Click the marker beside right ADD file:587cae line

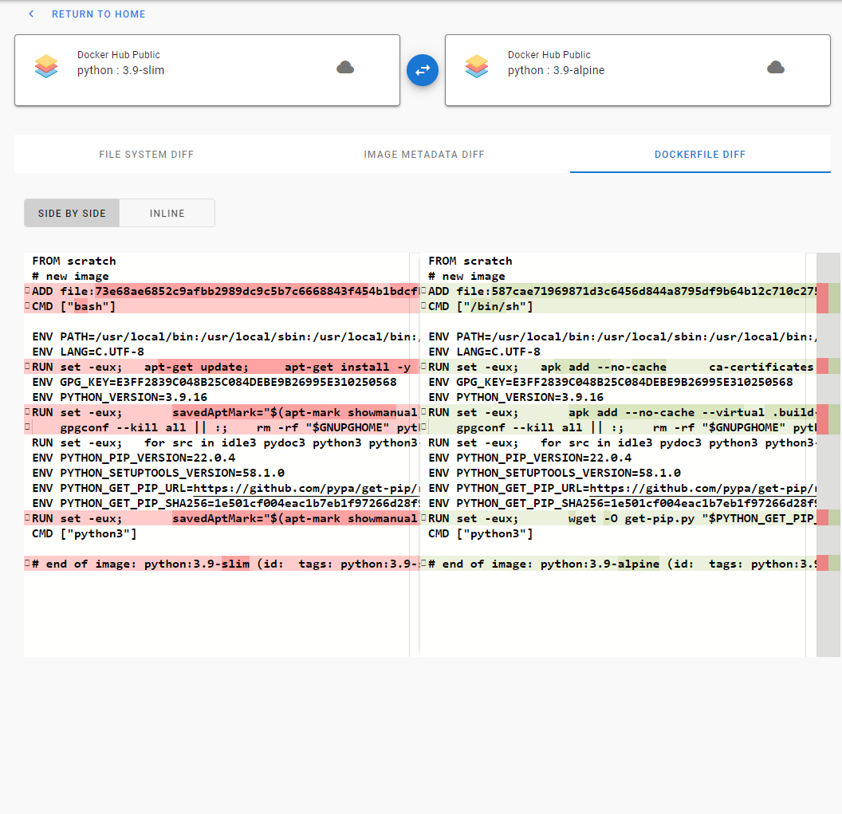[423, 290]
